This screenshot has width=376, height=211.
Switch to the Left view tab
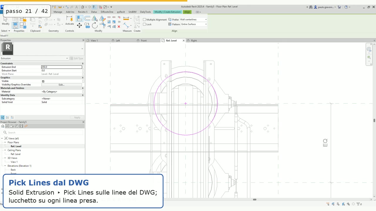click(118, 40)
